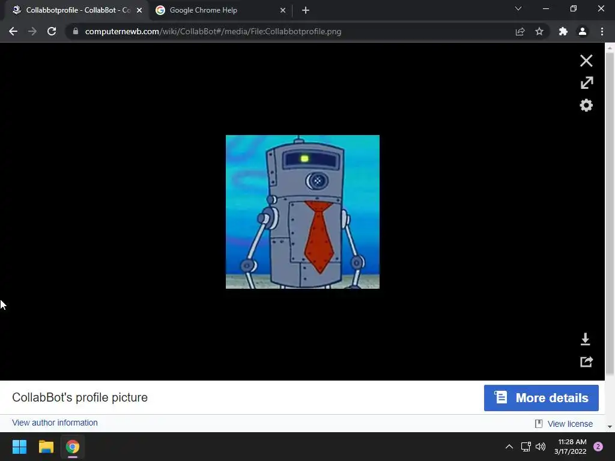Click Chrome icon in taskbar
This screenshot has width=615, height=461.
click(73, 447)
